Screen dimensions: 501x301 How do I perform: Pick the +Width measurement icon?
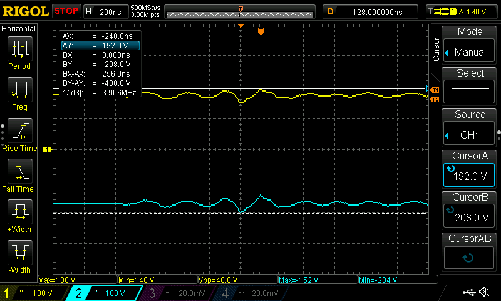click(19, 213)
